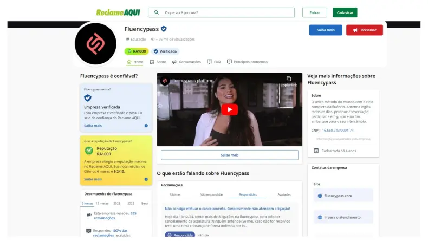
Task: Open the Sobre tab
Action: 158,62
